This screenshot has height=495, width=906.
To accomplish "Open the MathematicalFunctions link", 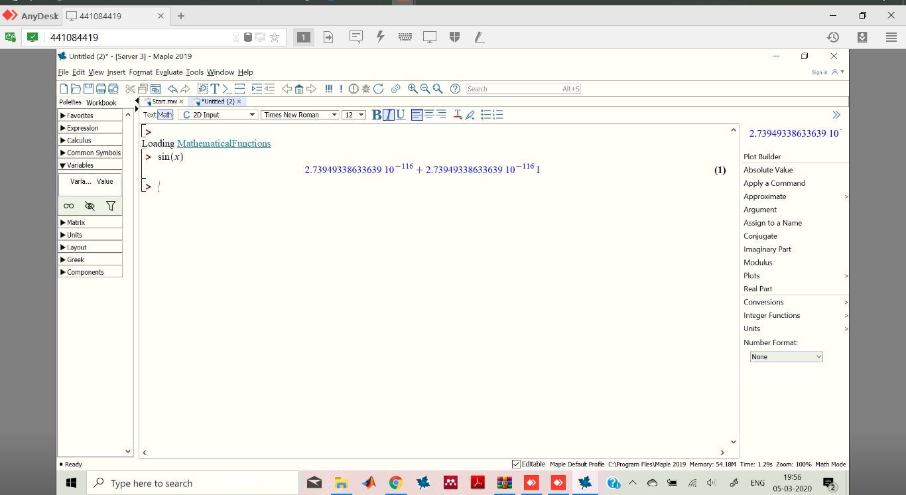I will coord(224,143).
